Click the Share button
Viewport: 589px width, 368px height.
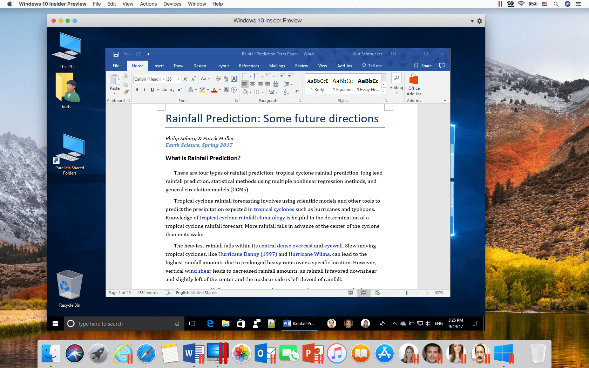(423, 66)
